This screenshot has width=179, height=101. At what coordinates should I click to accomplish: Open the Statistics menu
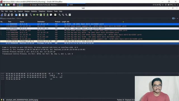click(34, 11)
